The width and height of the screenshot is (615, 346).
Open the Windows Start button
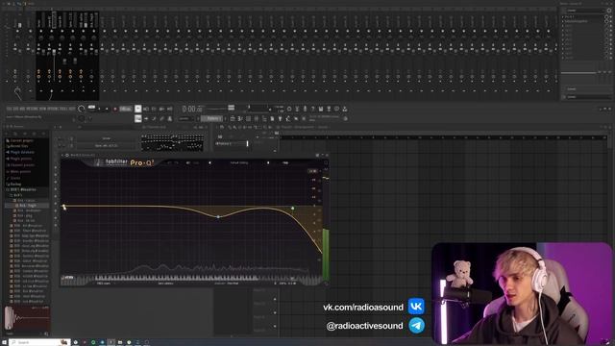tap(4, 342)
